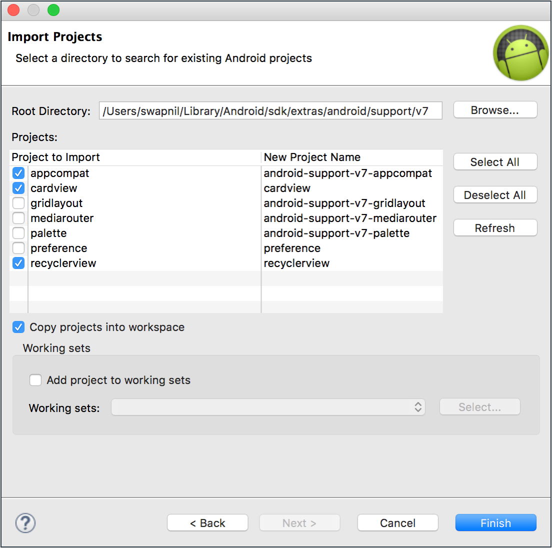Check the mediarouter project
This screenshot has height=548, width=552.
click(x=18, y=218)
